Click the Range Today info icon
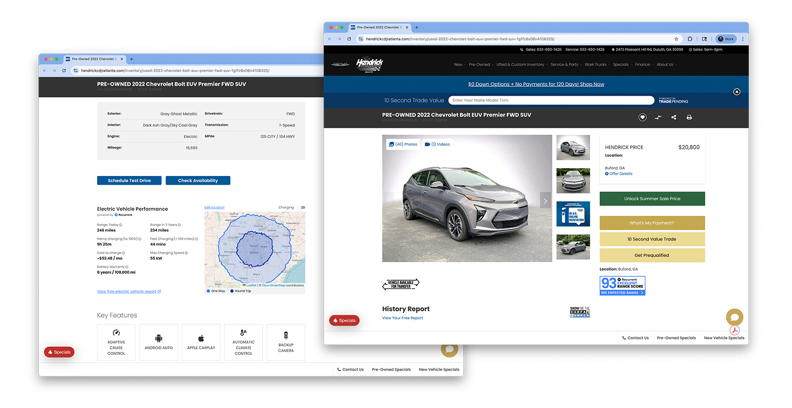This screenshot has width=792, height=408. tap(121, 225)
